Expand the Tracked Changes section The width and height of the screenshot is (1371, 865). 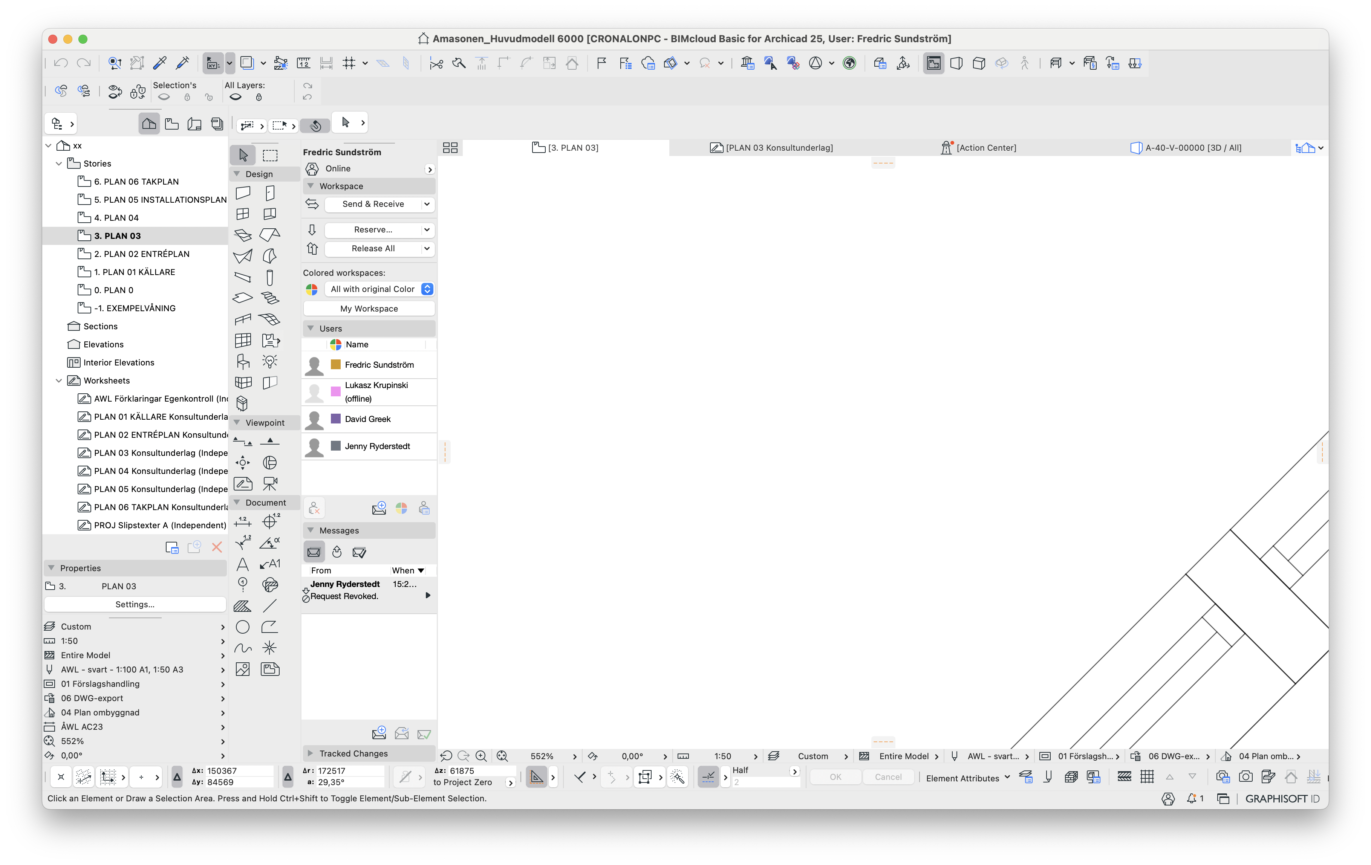coord(311,753)
